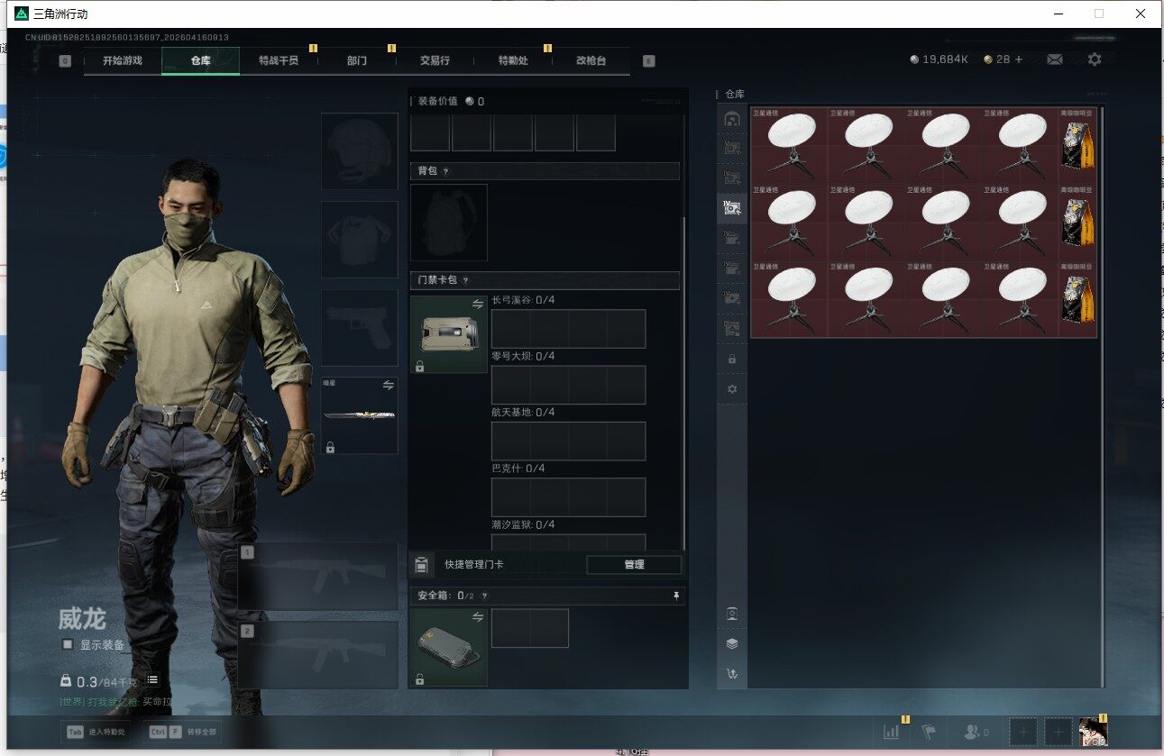This screenshot has height=756, width=1164.
Task: Switch to the 改枪台 tab
Action: click(x=591, y=60)
